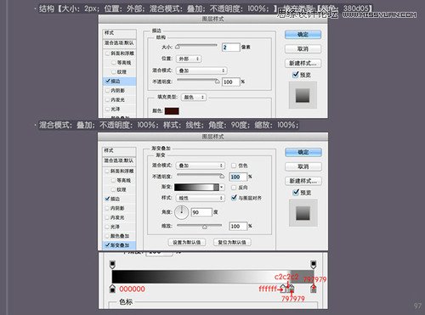This screenshot has height=315, width=425.
Task: Enable the 反向 reverse checkbox
Action: (234, 188)
